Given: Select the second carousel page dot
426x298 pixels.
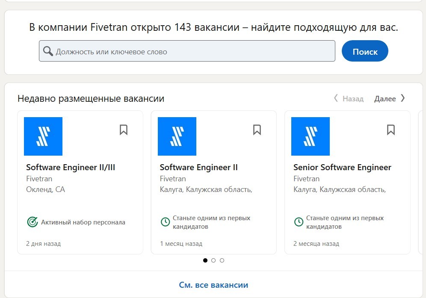Looking at the screenshot, I should [213, 260].
